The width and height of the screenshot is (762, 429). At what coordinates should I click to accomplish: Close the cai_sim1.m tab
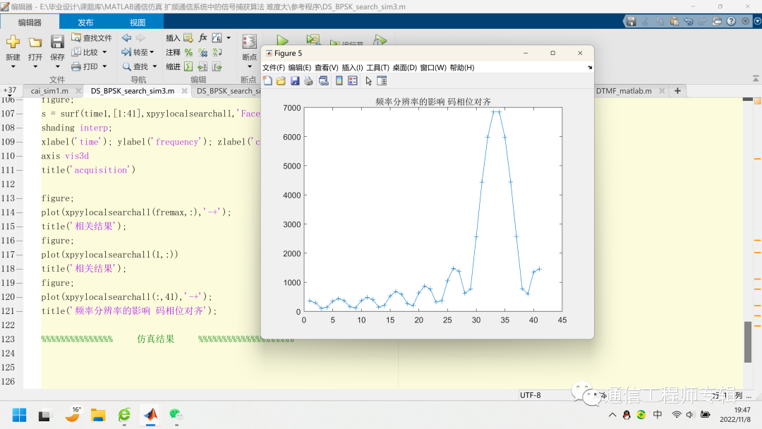[x=78, y=91]
